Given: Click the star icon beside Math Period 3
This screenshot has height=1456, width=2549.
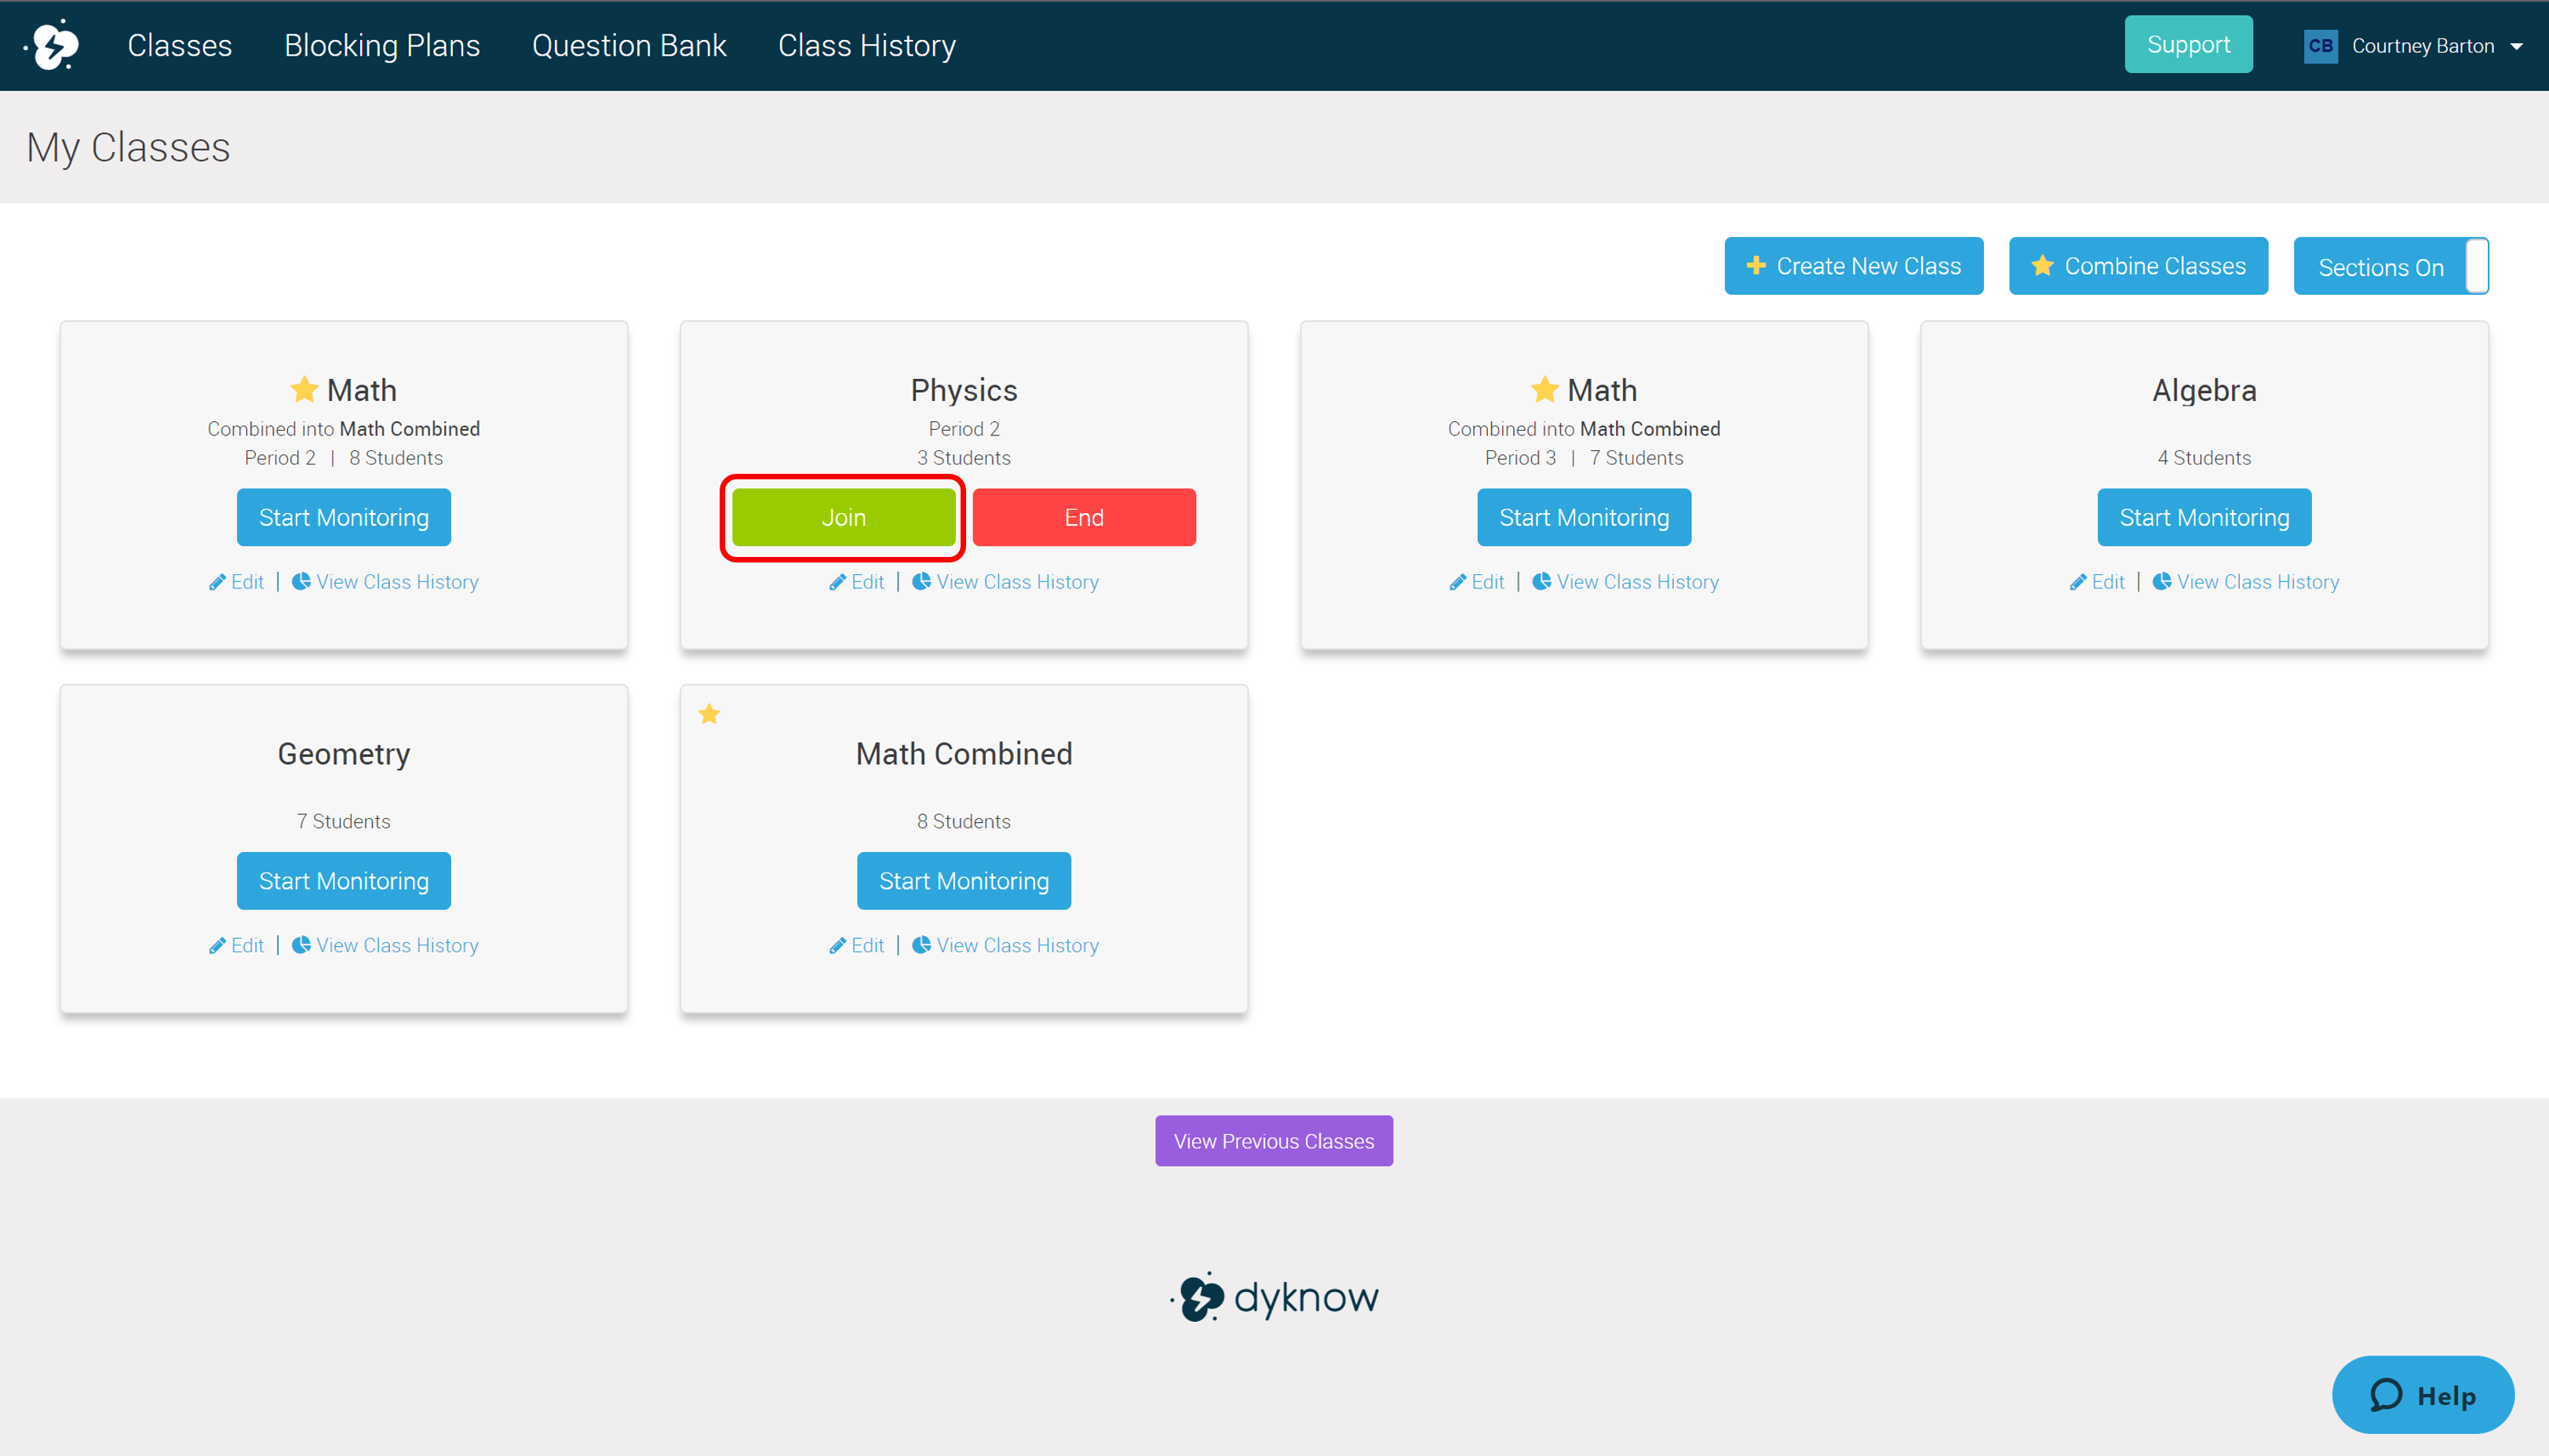Looking at the screenshot, I should [x=1544, y=389].
